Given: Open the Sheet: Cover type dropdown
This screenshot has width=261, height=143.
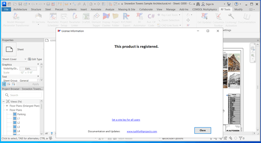Looking at the screenshot, I should coord(25,59).
